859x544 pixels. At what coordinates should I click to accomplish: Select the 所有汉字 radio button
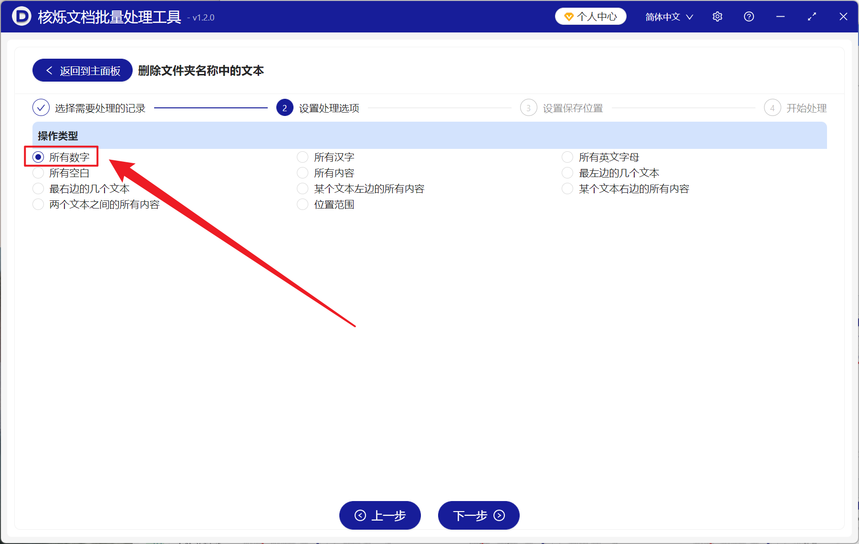coord(303,157)
